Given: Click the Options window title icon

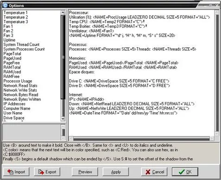Looking at the screenshot, I should coord(5,6).
